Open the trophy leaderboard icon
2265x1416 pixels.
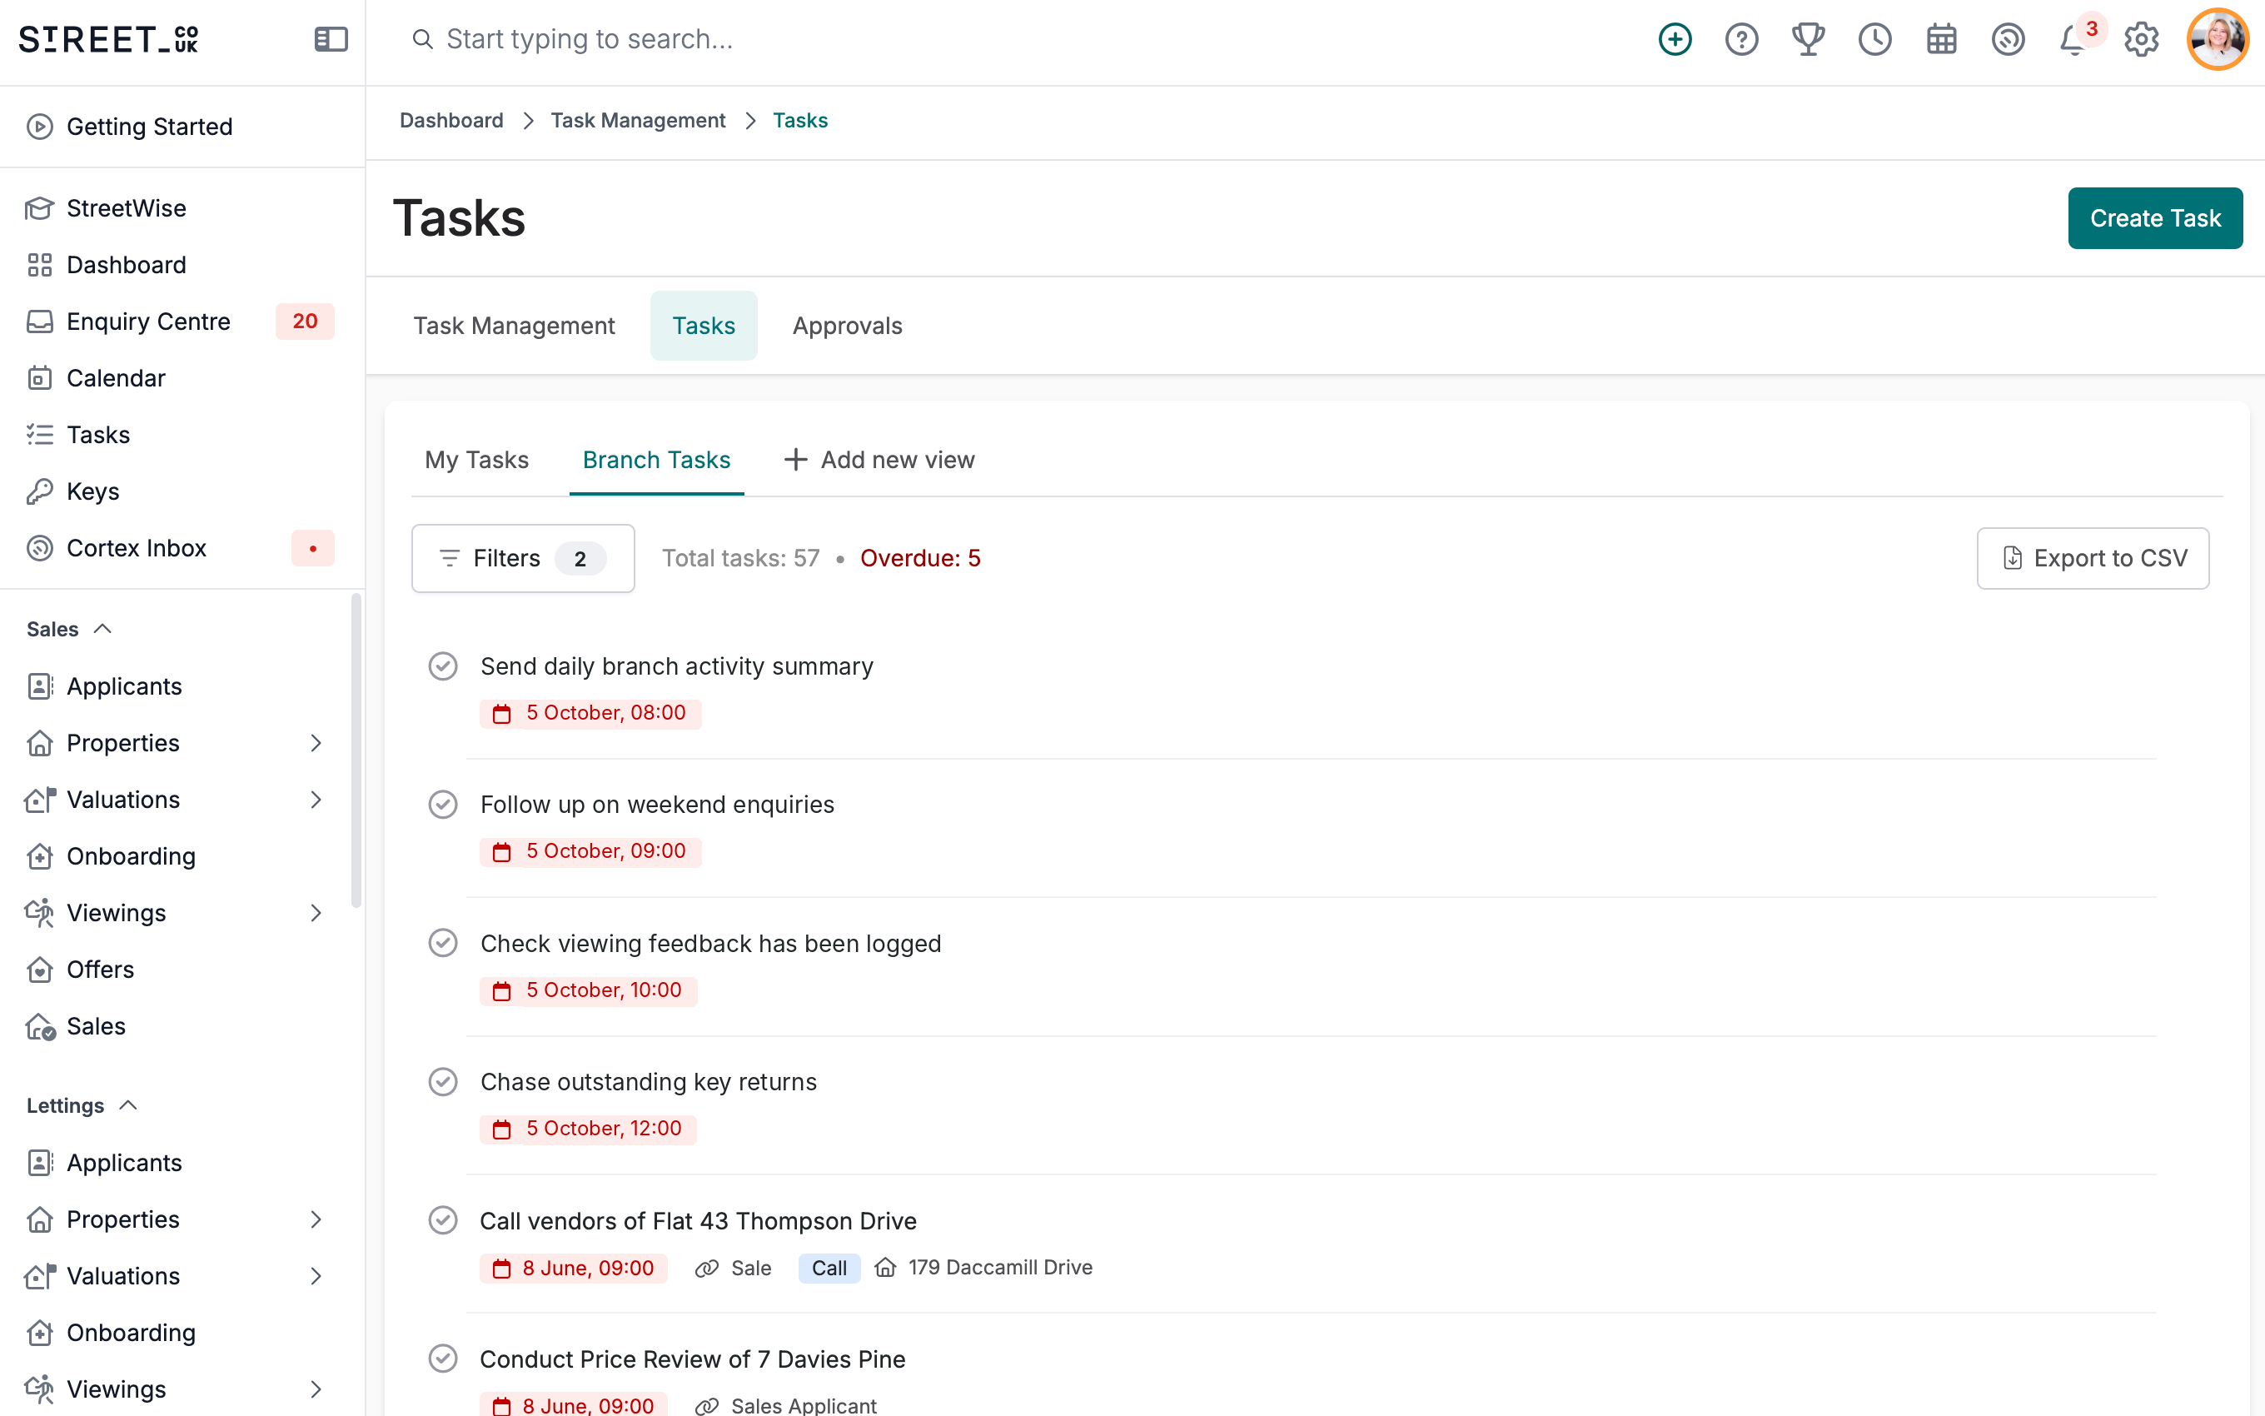1807,39
